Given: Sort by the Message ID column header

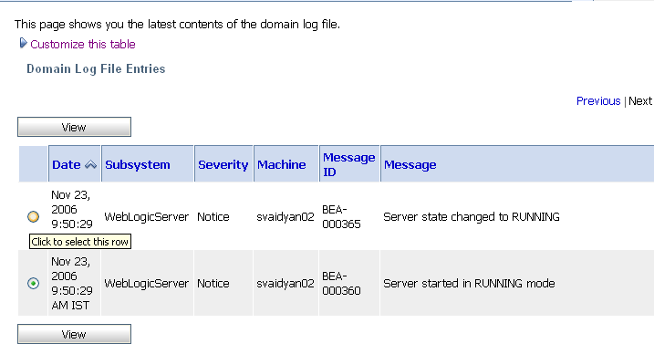Looking at the screenshot, I should pyautogui.click(x=349, y=164).
